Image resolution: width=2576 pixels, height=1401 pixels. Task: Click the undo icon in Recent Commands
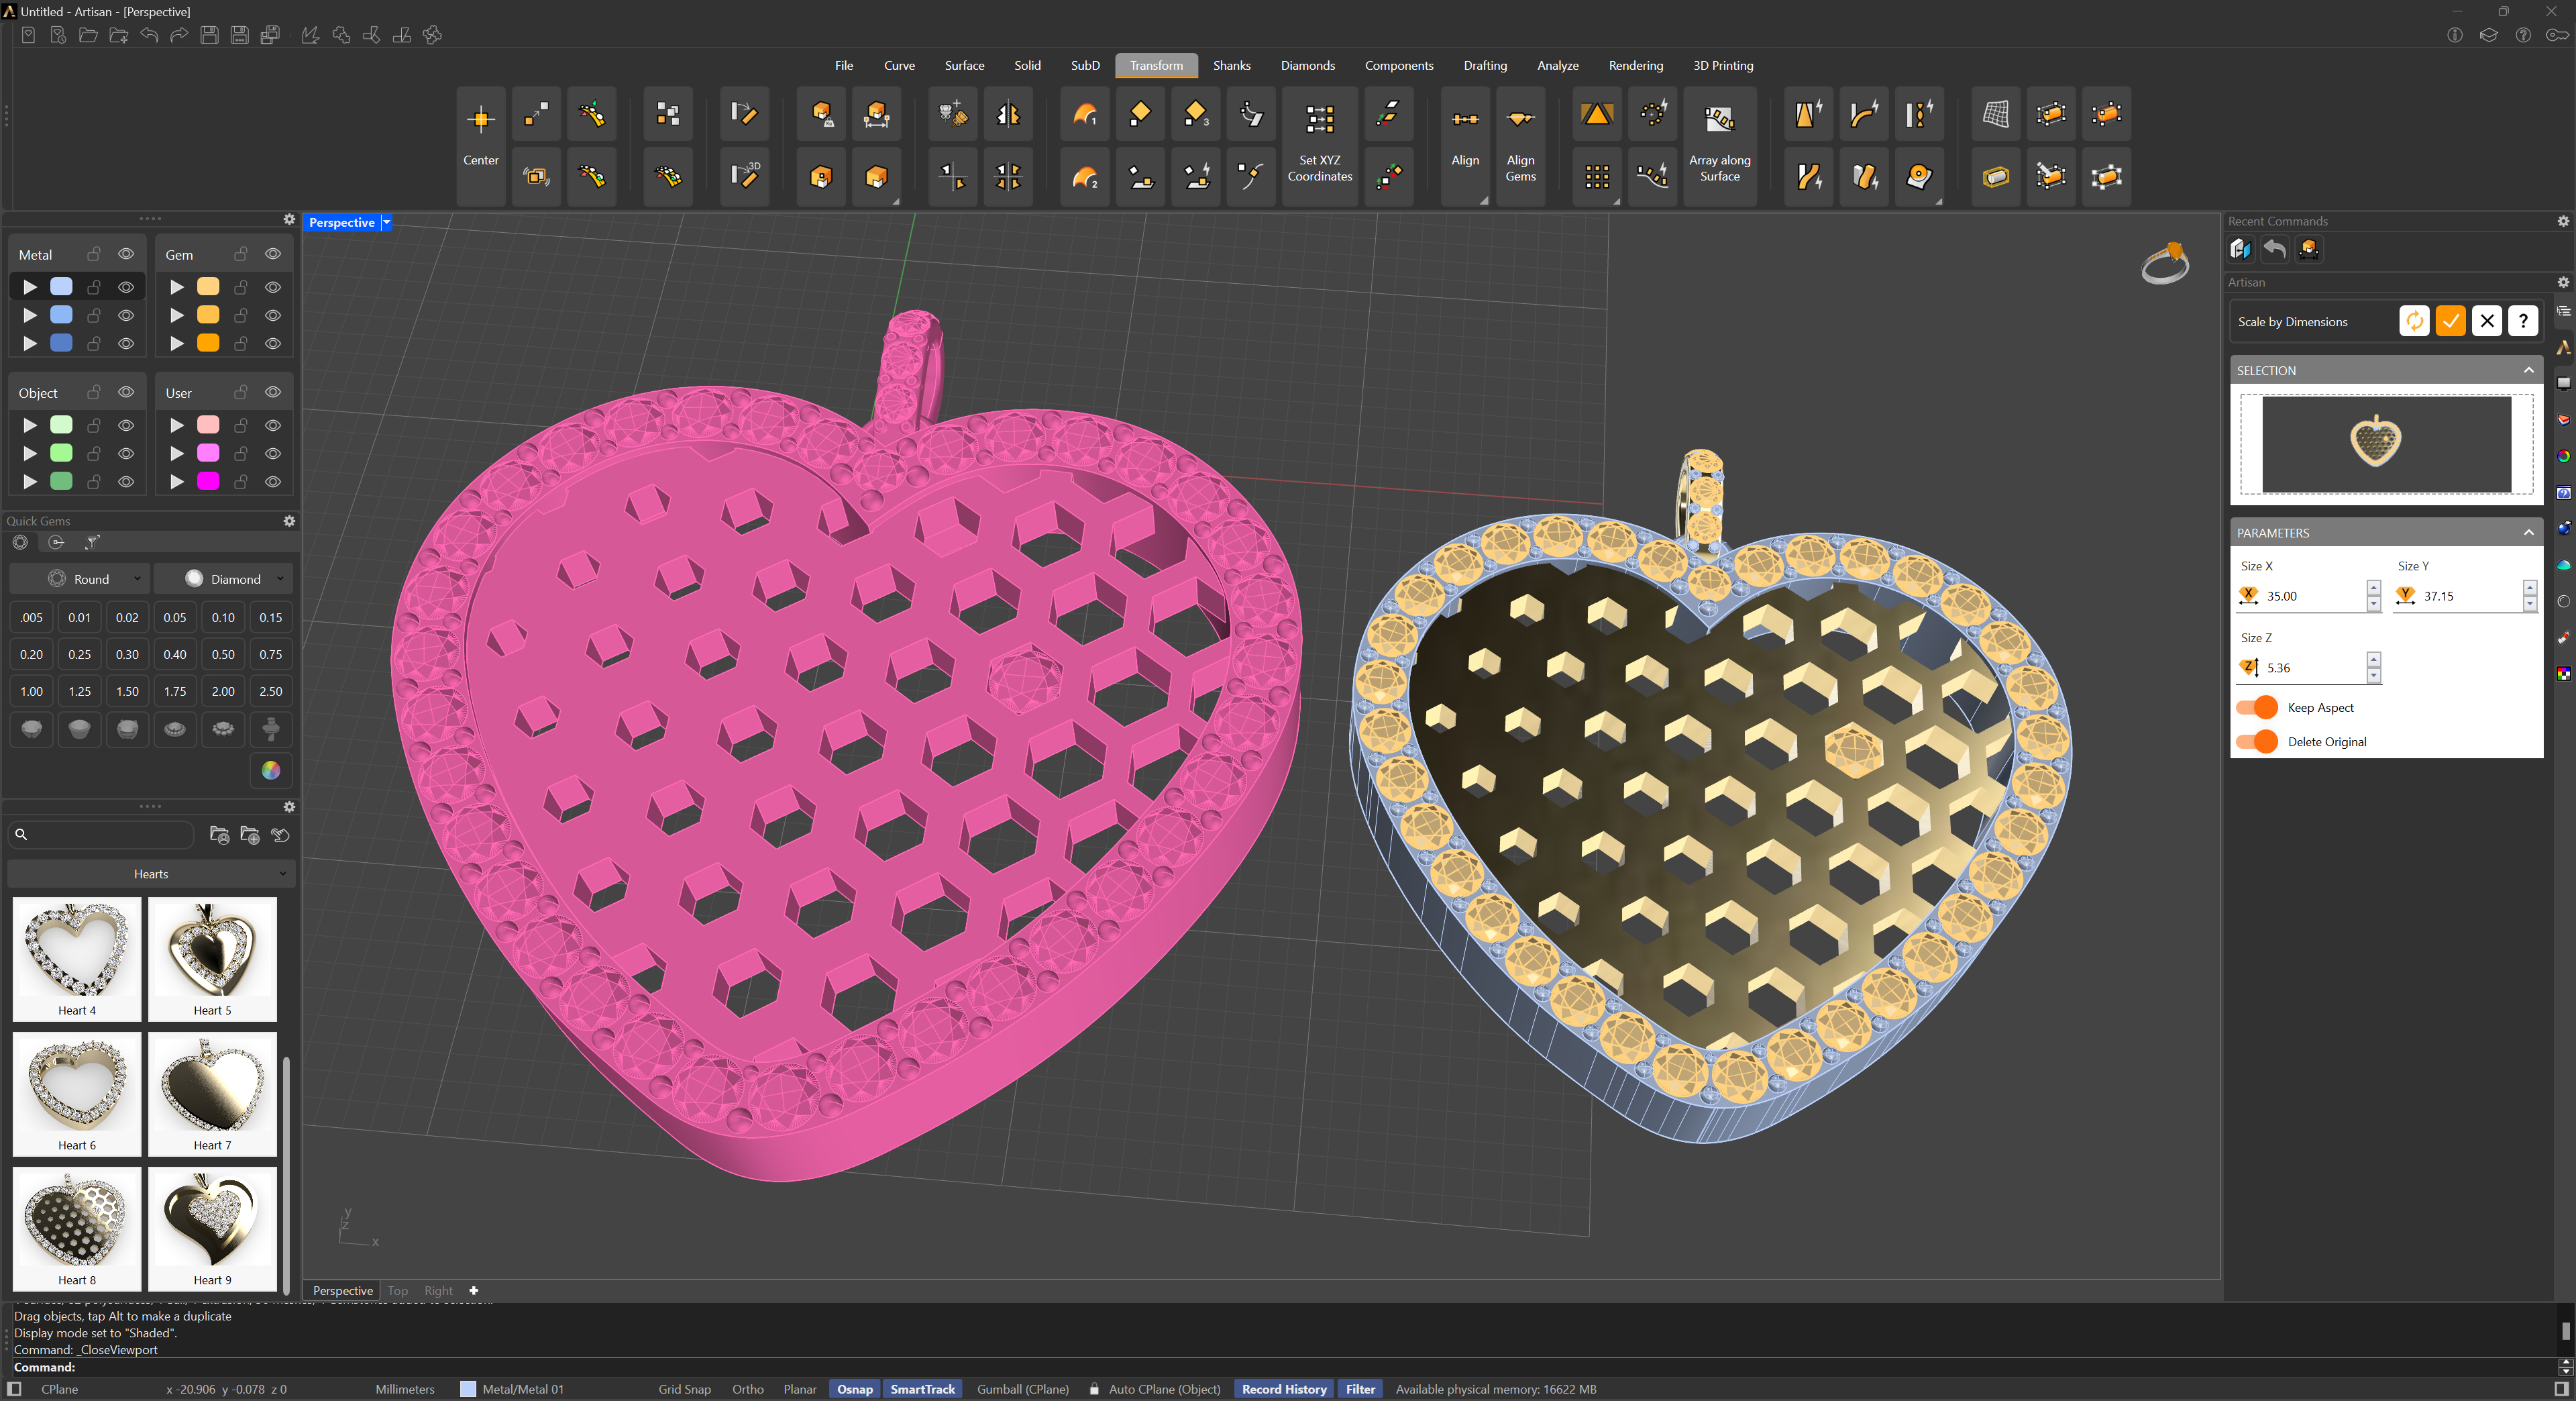[x=2274, y=249]
